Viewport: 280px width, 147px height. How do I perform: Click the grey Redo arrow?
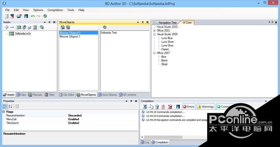tap(38, 16)
